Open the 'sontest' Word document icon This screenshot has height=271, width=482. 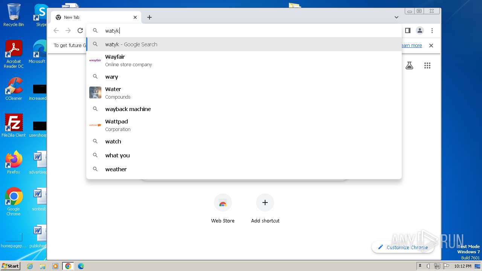pyautogui.click(x=39, y=199)
